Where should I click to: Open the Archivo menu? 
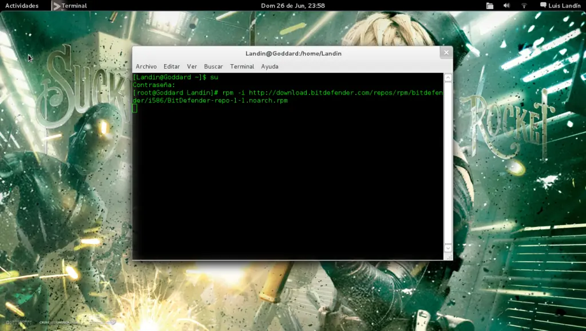click(146, 66)
